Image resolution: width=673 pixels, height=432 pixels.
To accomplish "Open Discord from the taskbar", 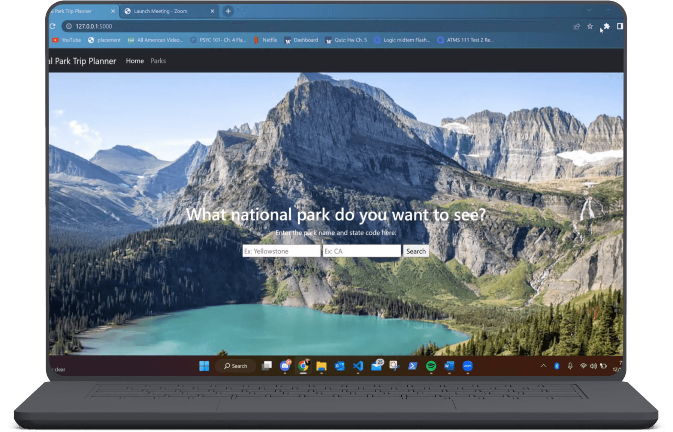I will coord(285,366).
